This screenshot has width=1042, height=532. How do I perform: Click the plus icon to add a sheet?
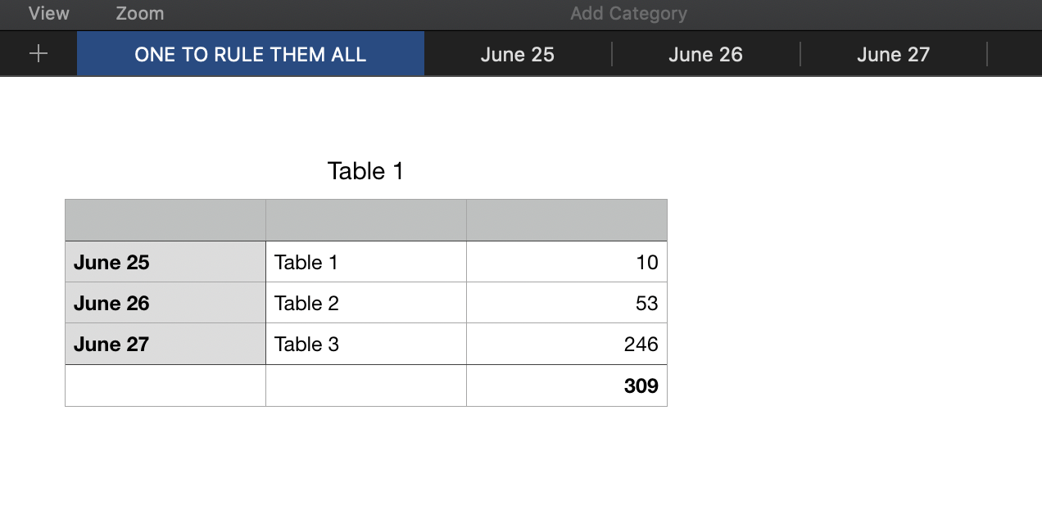39,54
